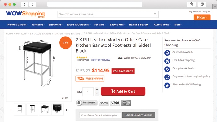The height and width of the screenshot is (122, 217).
Task: Show next thumbnails with right arrow
Action: [x=67, y=110]
